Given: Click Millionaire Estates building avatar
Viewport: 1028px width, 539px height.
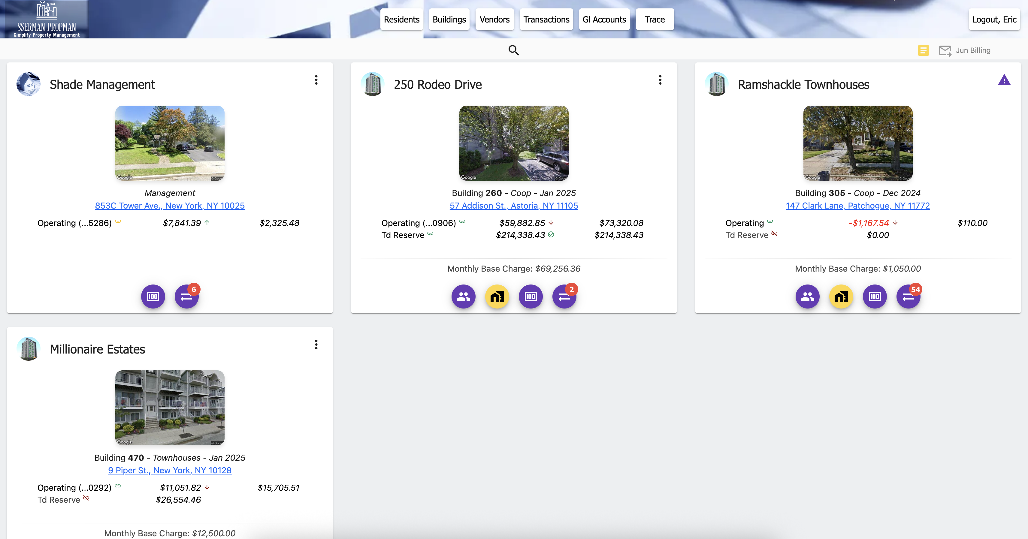Looking at the screenshot, I should point(28,348).
